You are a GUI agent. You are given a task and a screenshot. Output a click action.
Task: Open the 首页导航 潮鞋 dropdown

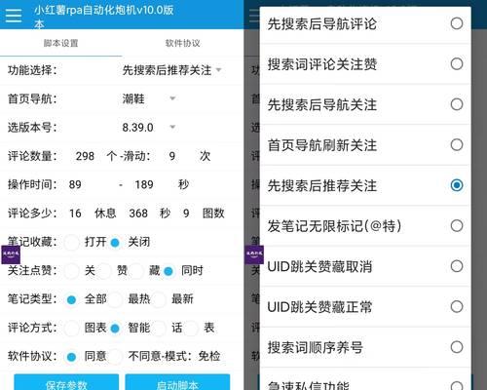click(x=149, y=98)
